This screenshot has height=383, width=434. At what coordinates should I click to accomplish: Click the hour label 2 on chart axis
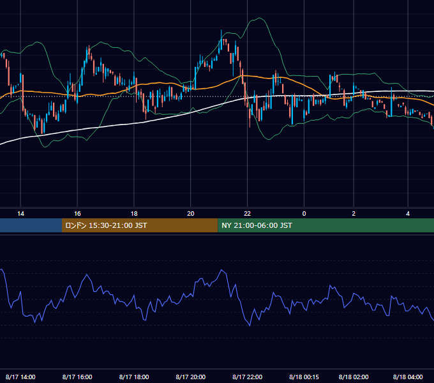click(354, 214)
